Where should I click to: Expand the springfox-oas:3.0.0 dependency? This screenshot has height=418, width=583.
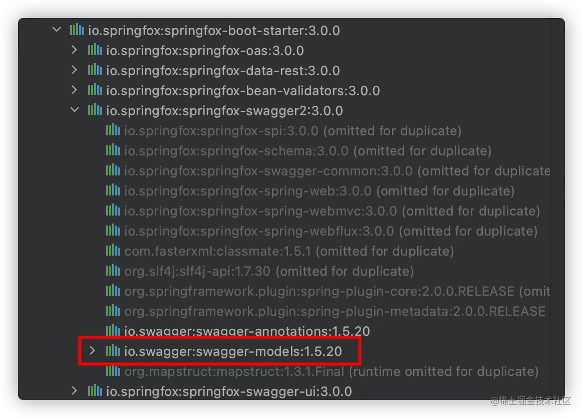tap(74, 50)
